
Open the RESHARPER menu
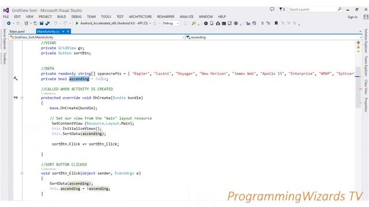tap(165, 17)
